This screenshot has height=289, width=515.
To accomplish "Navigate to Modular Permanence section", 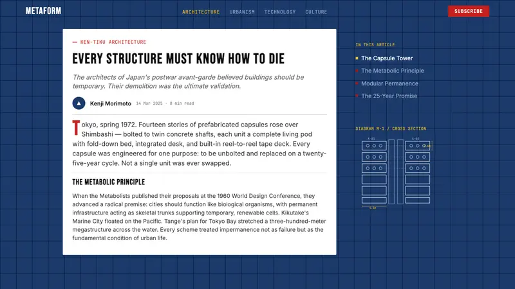I will 389,83.
